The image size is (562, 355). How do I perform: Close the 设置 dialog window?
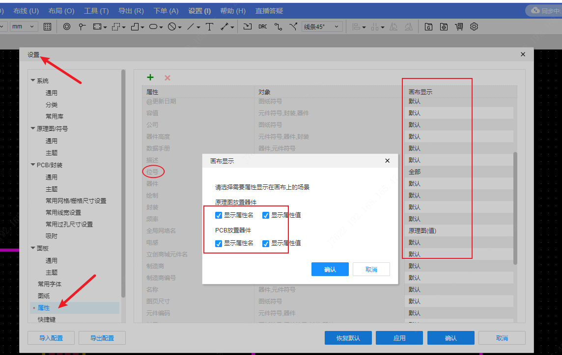coord(523,54)
